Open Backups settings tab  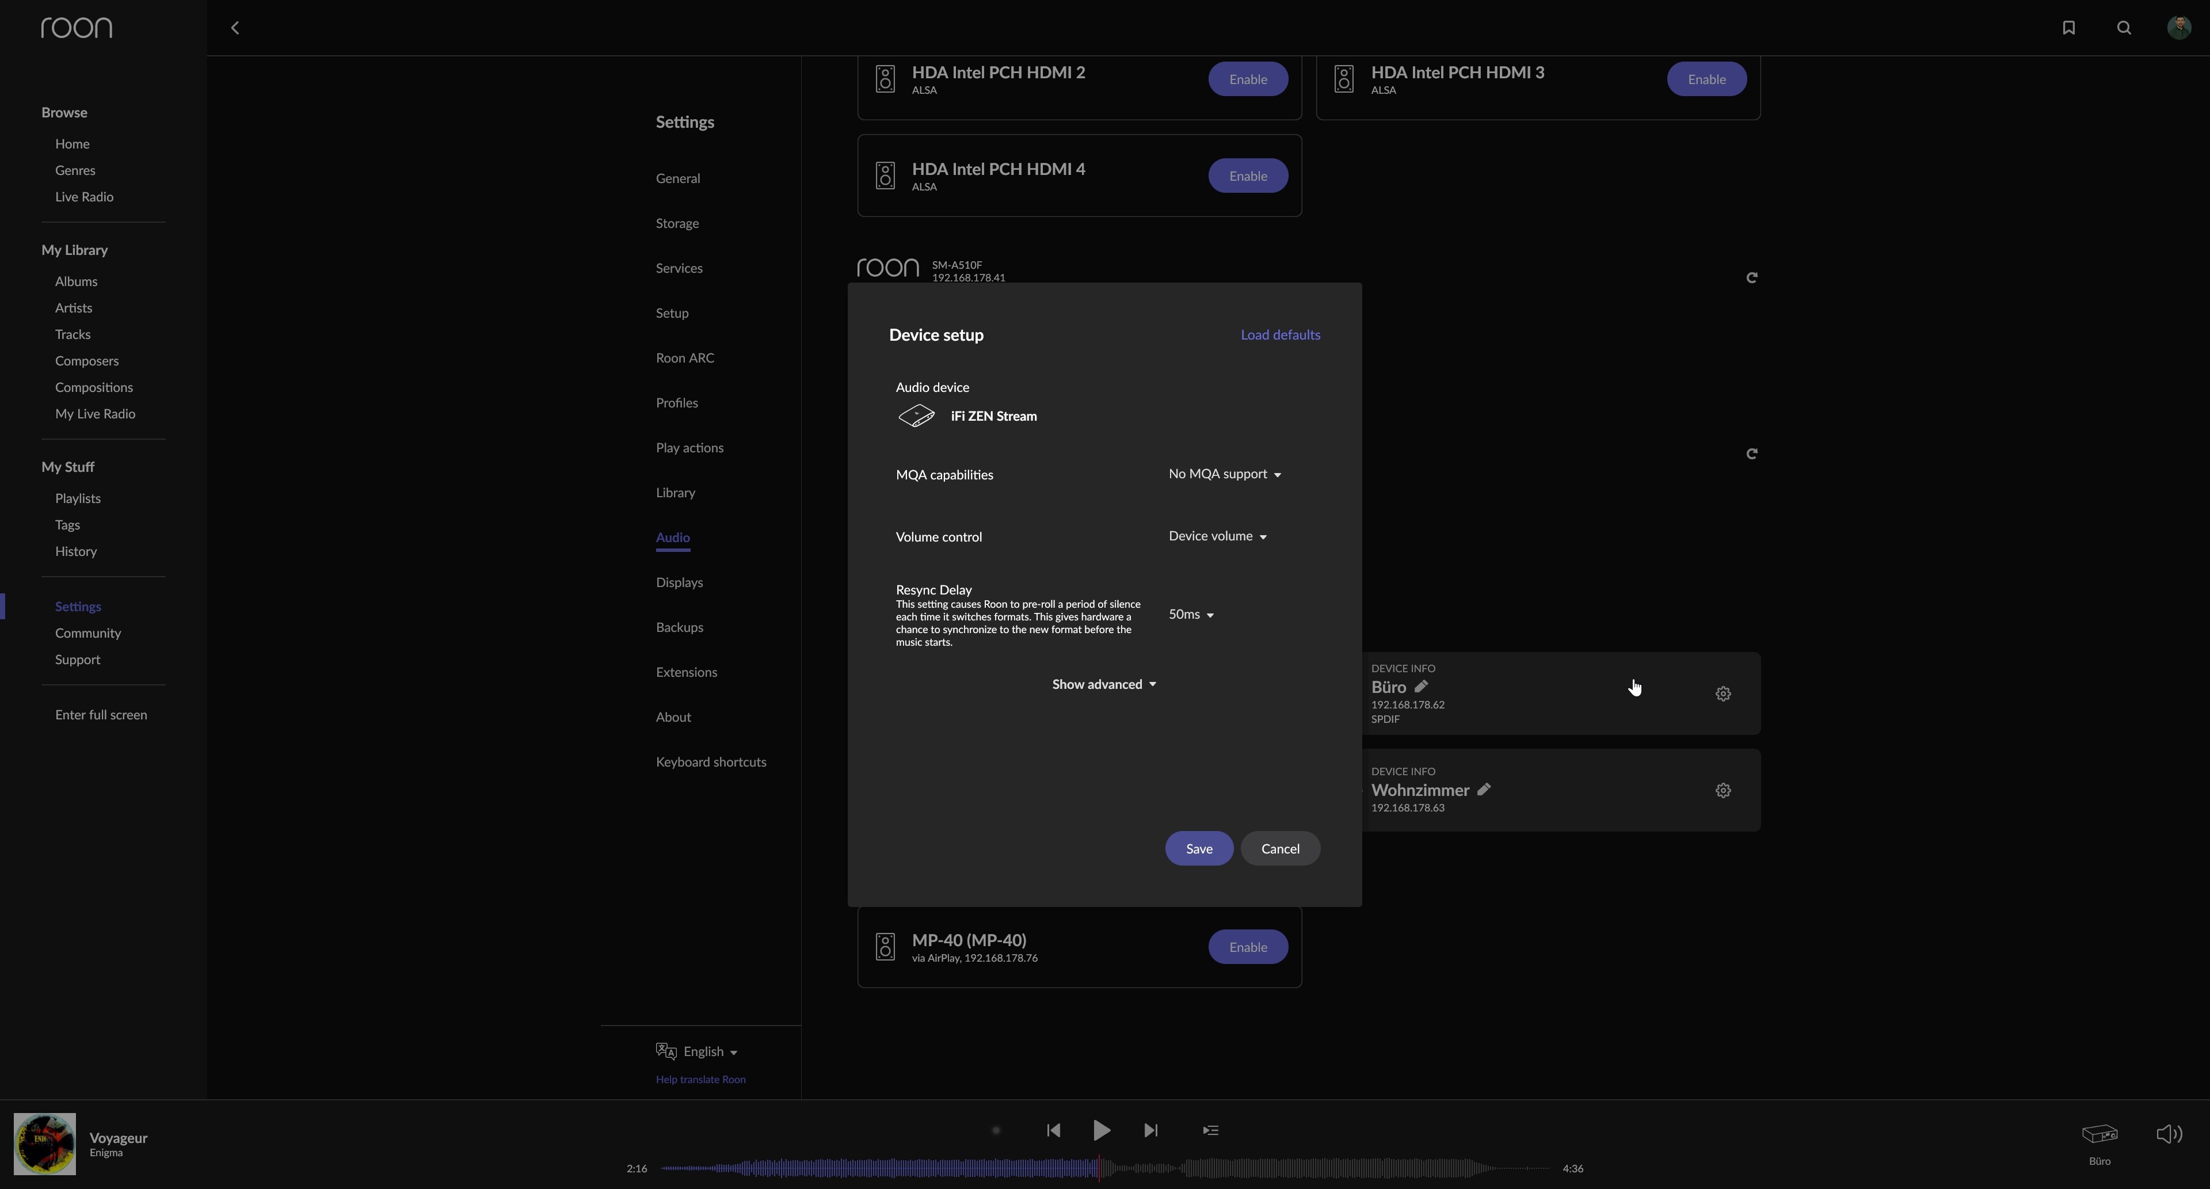(679, 627)
